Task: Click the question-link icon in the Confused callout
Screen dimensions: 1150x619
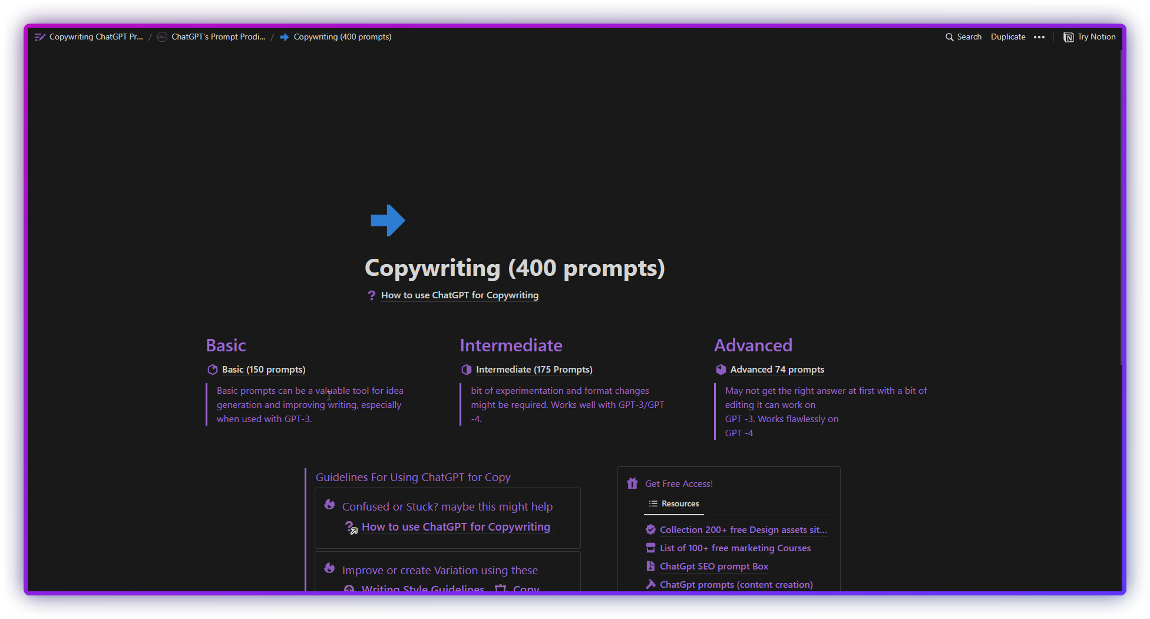Action: [x=351, y=528]
